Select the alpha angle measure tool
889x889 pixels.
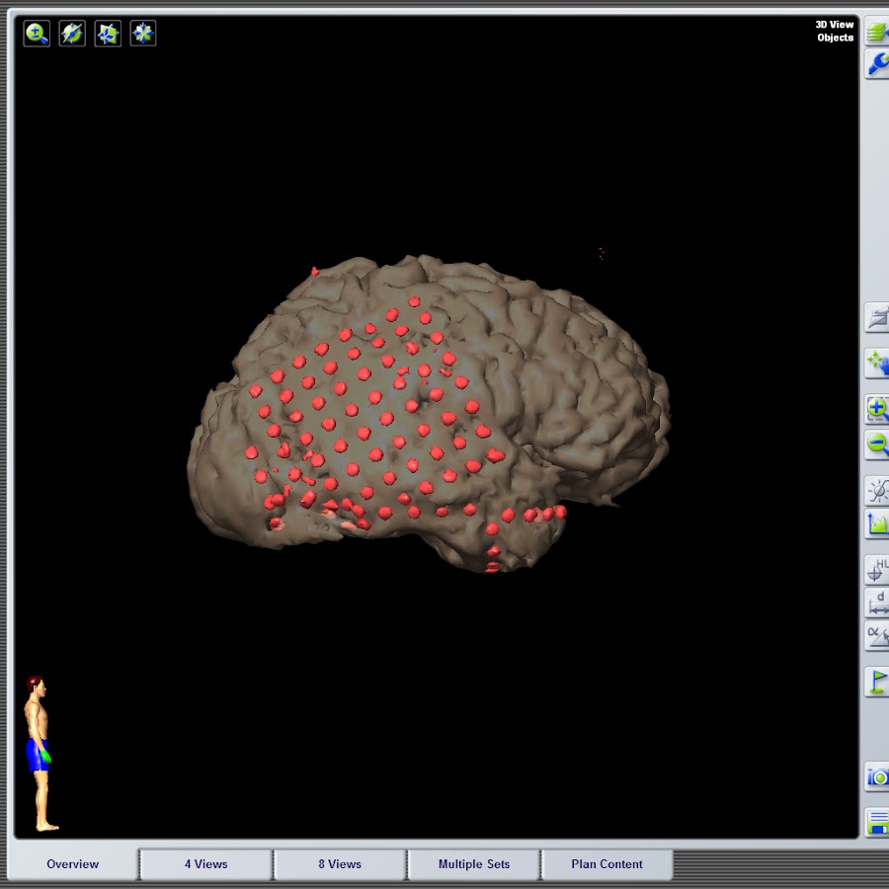(x=877, y=635)
